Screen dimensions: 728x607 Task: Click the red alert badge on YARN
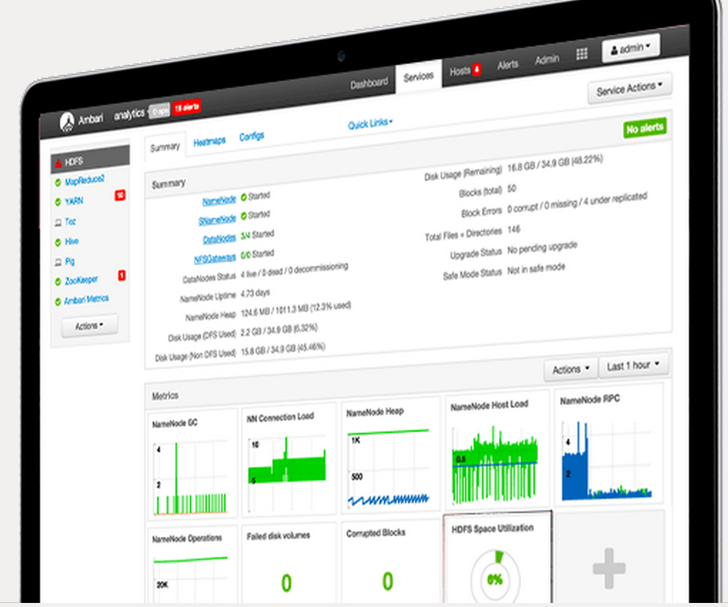pyautogui.click(x=121, y=195)
